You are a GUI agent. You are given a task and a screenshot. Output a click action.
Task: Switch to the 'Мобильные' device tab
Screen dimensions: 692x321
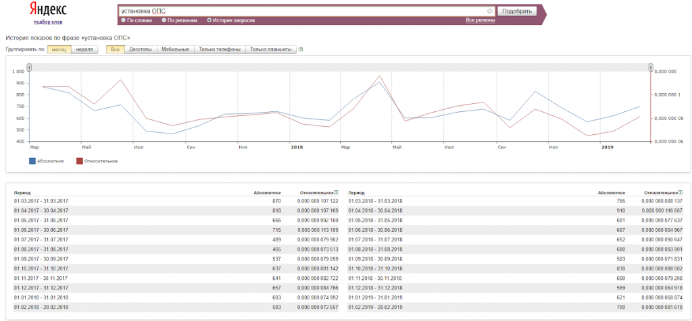tap(176, 49)
